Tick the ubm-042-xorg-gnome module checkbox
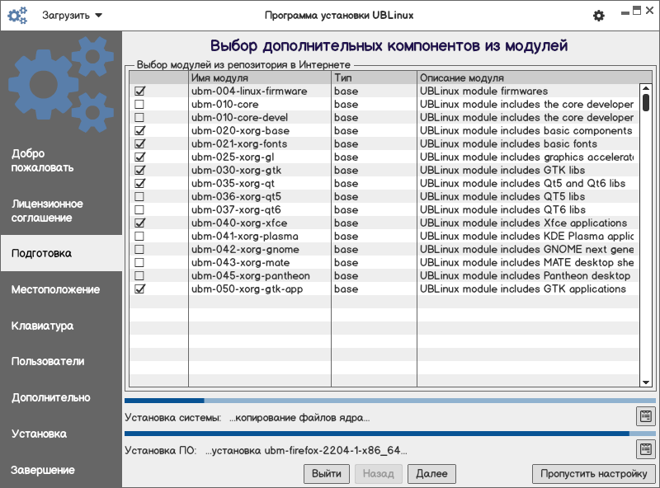Image resolution: width=660 pixels, height=488 pixels. (139, 250)
